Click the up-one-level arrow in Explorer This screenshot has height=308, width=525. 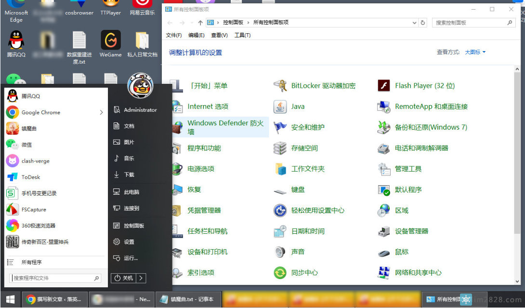(200, 23)
